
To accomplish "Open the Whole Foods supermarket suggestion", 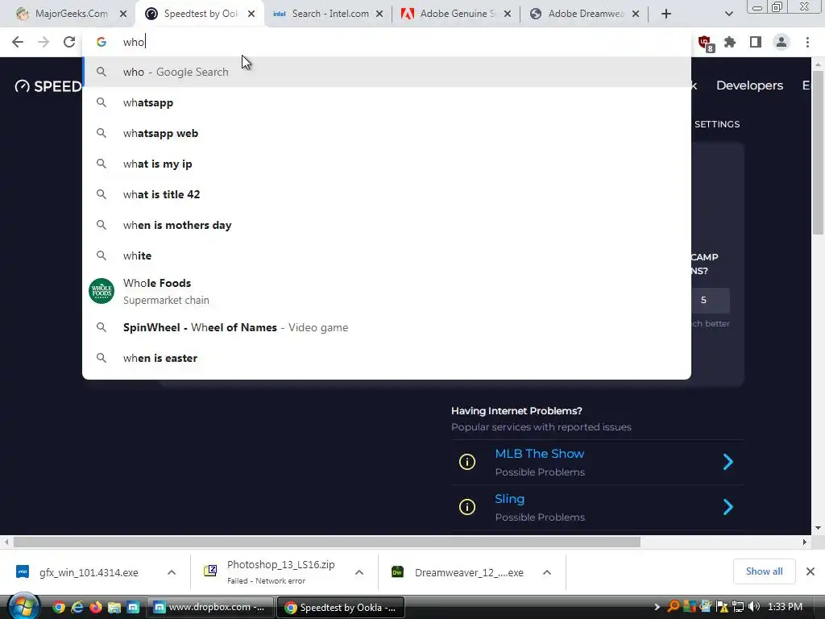I will coord(387,291).
